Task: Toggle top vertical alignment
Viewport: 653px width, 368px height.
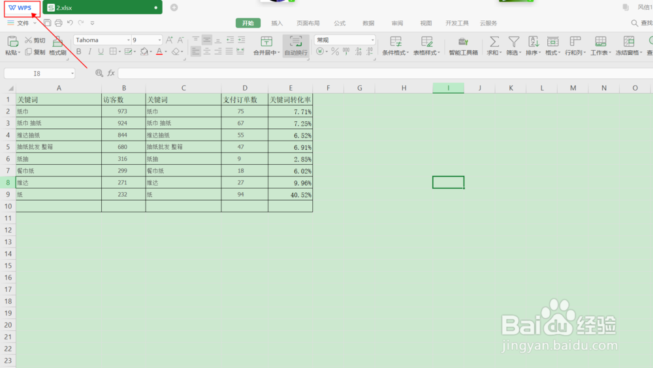Action: [x=195, y=40]
